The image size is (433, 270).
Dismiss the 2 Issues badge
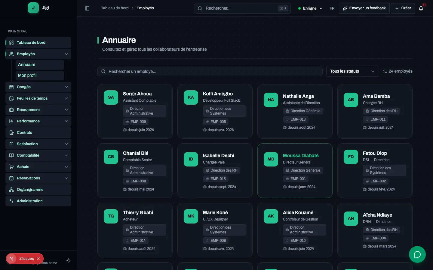tap(38, 259)
